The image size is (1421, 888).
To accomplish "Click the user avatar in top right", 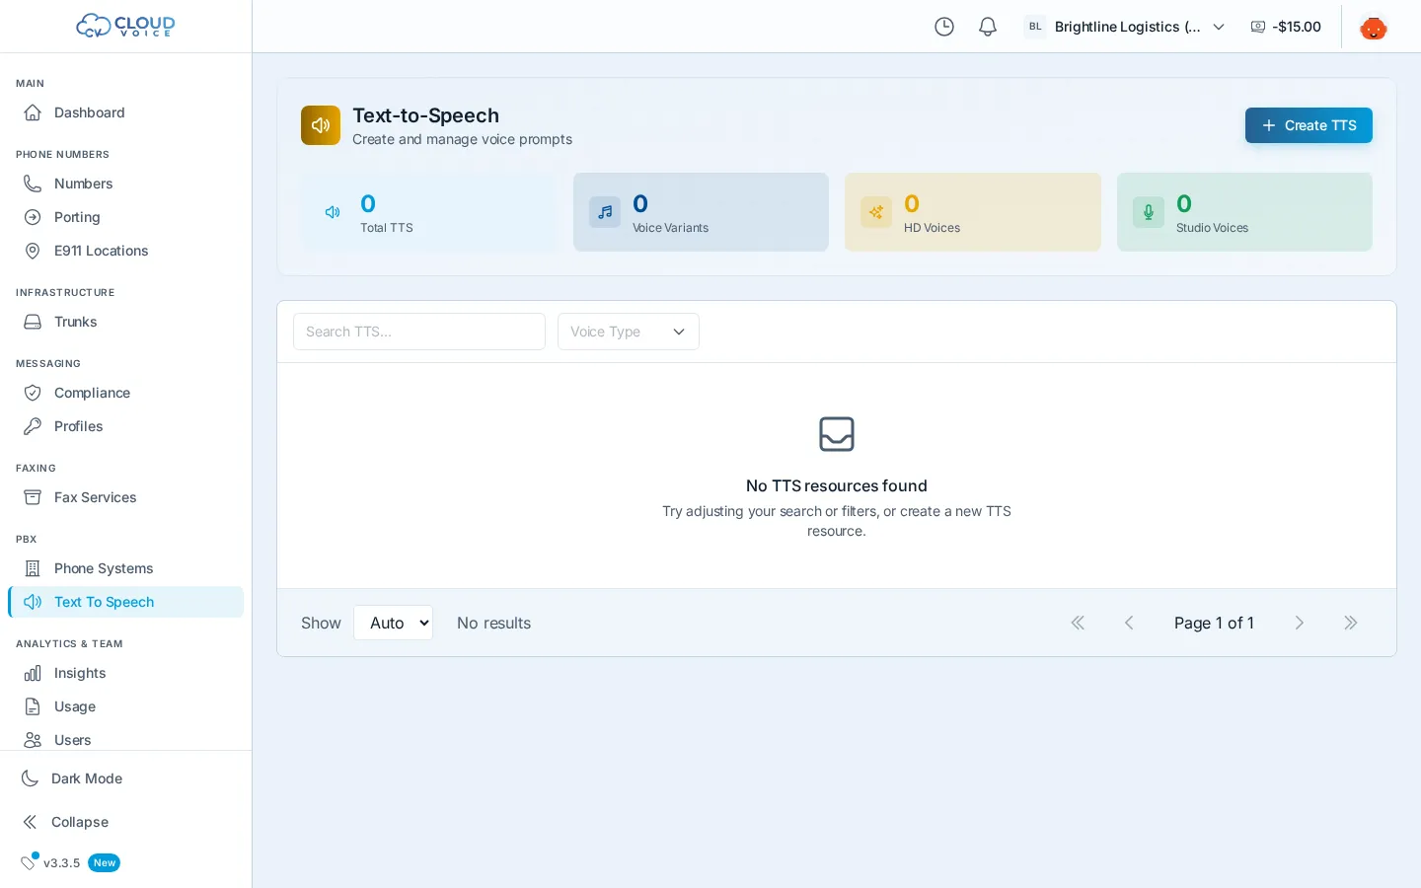I will pyautogui.click(x=1374, y=27).
